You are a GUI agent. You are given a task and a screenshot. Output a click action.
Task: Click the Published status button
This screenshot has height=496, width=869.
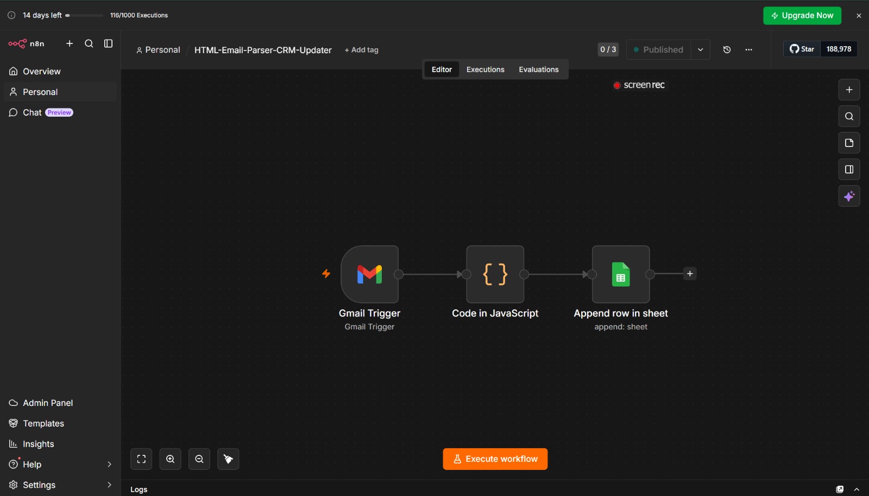click(x=658, y=49)
